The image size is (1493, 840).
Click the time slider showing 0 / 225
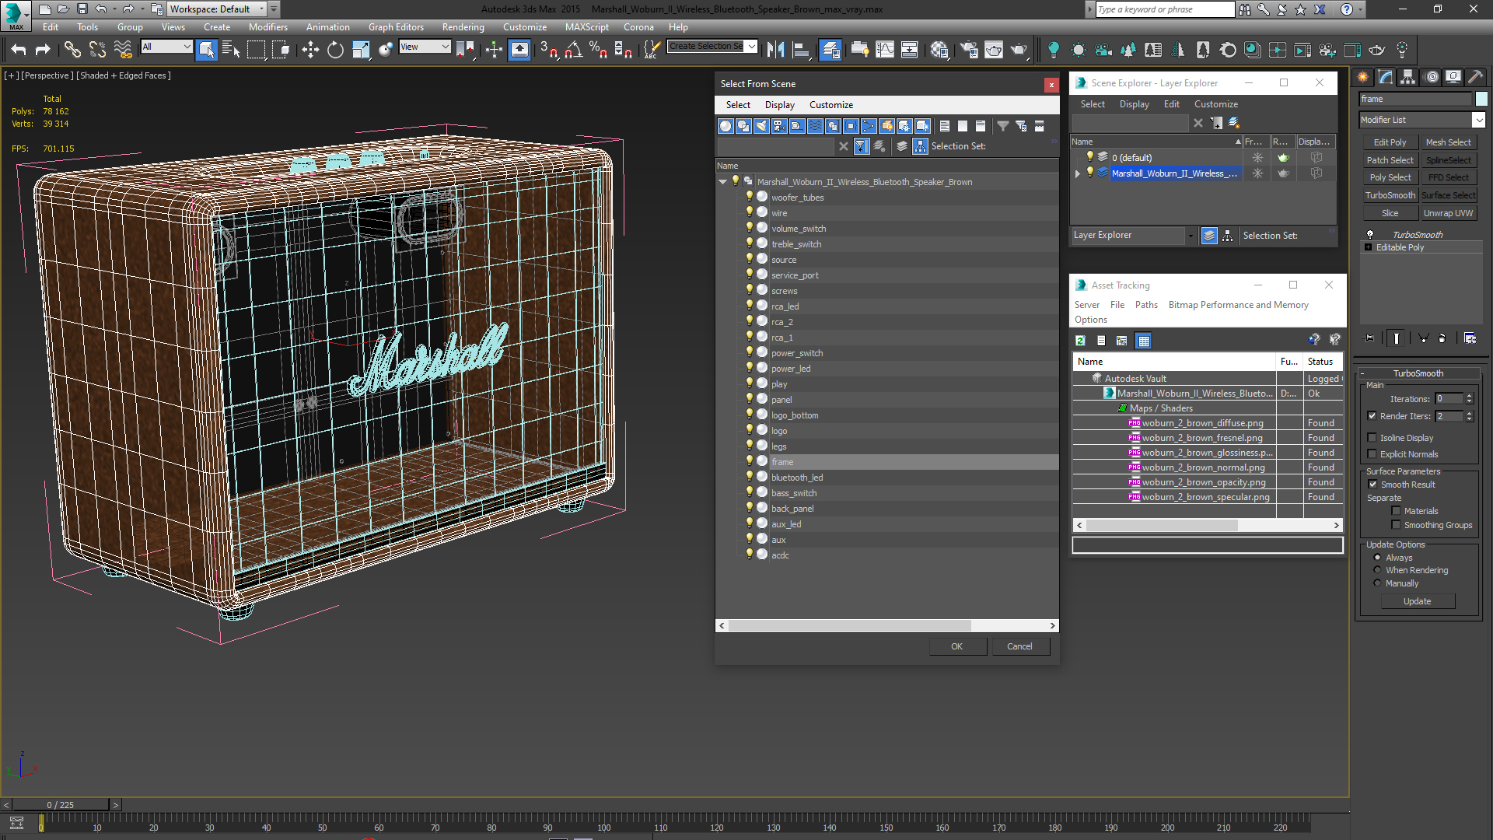[x=61, y=805]
